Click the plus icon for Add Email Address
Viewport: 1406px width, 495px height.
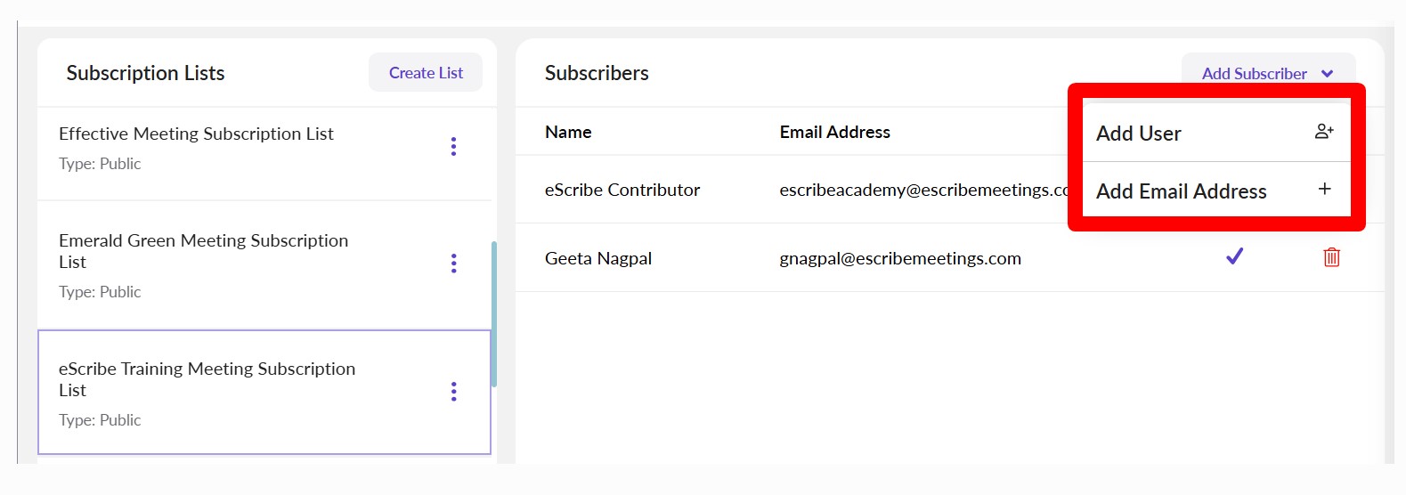coord(1324,189)
